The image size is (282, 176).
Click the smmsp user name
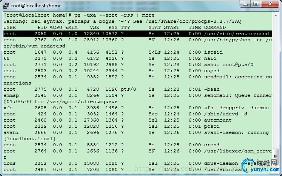[11, 95]
